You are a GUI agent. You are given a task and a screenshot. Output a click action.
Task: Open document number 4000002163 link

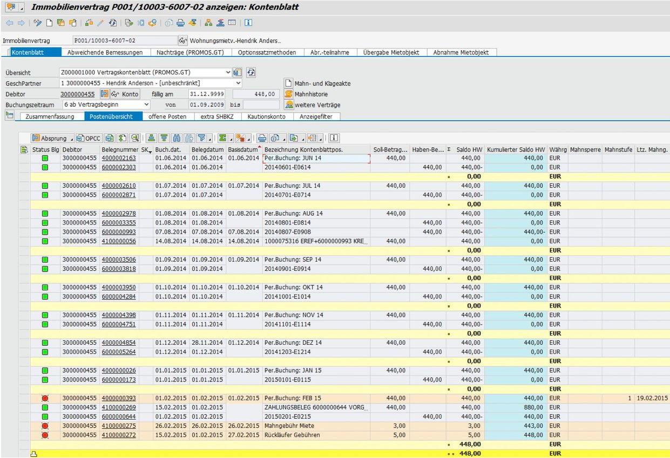[x=119, y=158]
